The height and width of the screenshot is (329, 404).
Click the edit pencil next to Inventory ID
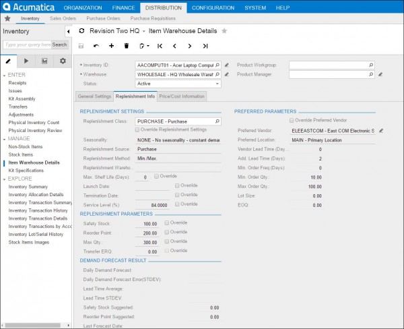[226, 65]
